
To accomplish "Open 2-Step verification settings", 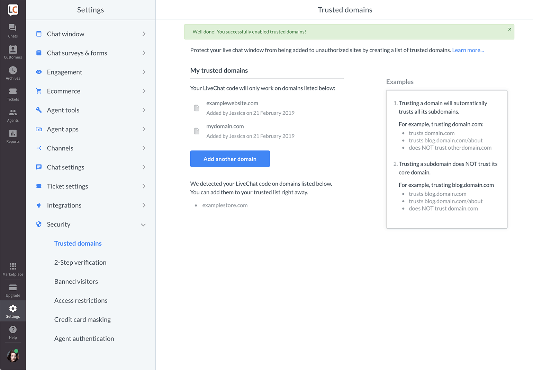I will [80, 263].
